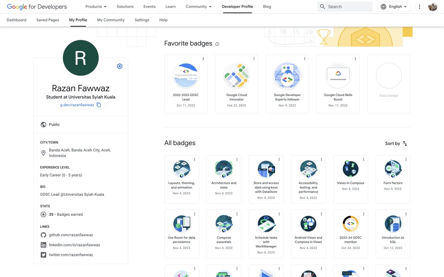The image size is (444, 277).
Task: Open the Blog menu item
Action: pos(267,7)
